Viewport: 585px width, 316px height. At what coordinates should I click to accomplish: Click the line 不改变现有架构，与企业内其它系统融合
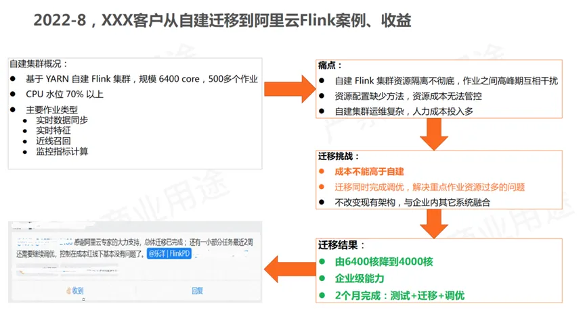point(412,202)
